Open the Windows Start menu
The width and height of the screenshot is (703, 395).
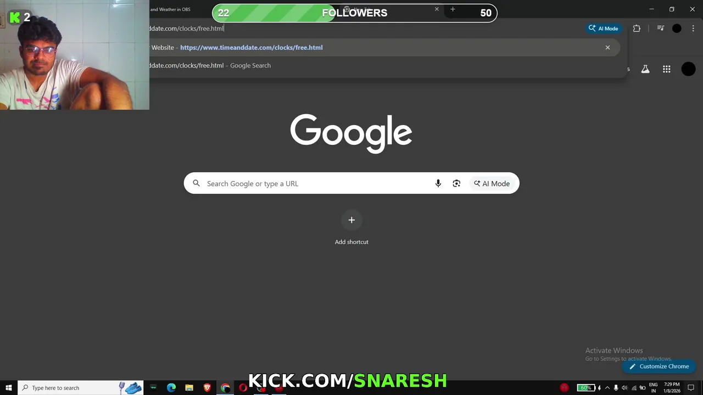point(9,388)
